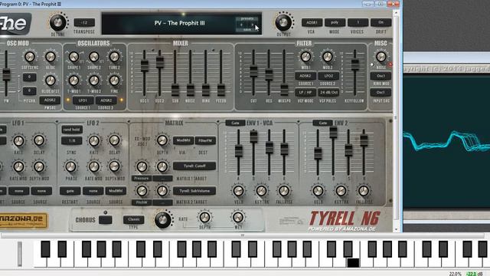Open the LFO 2 Restart gate selector
The height and width of the screenshot is (276, 490).
coord(70,191)
